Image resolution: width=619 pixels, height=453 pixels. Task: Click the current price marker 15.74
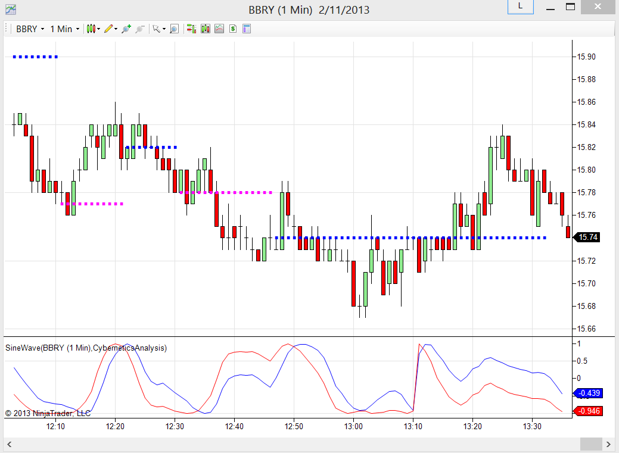[587, 237]
